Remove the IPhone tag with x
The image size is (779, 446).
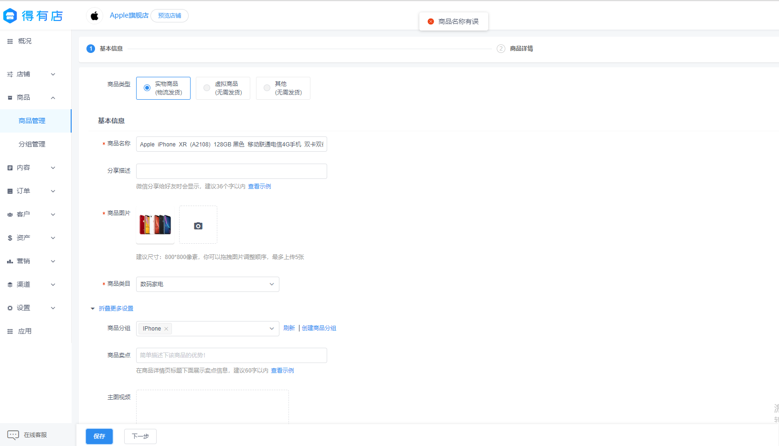(166, 329)
